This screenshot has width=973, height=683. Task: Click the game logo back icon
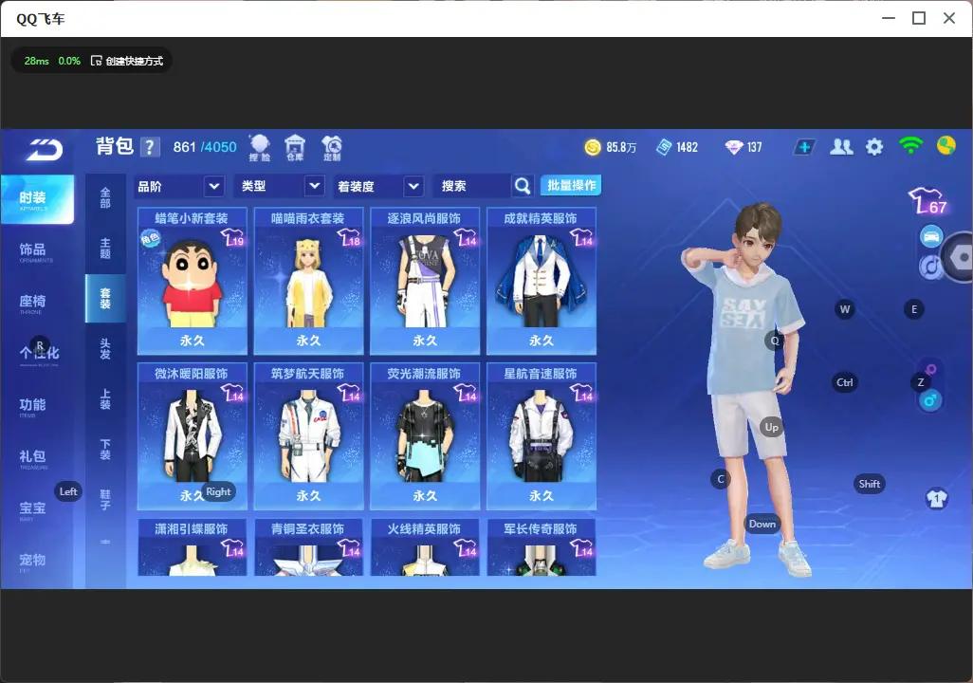coord(44,150)
